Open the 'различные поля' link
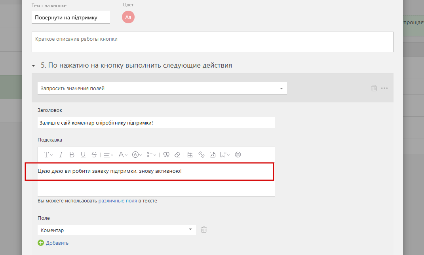 118,201
